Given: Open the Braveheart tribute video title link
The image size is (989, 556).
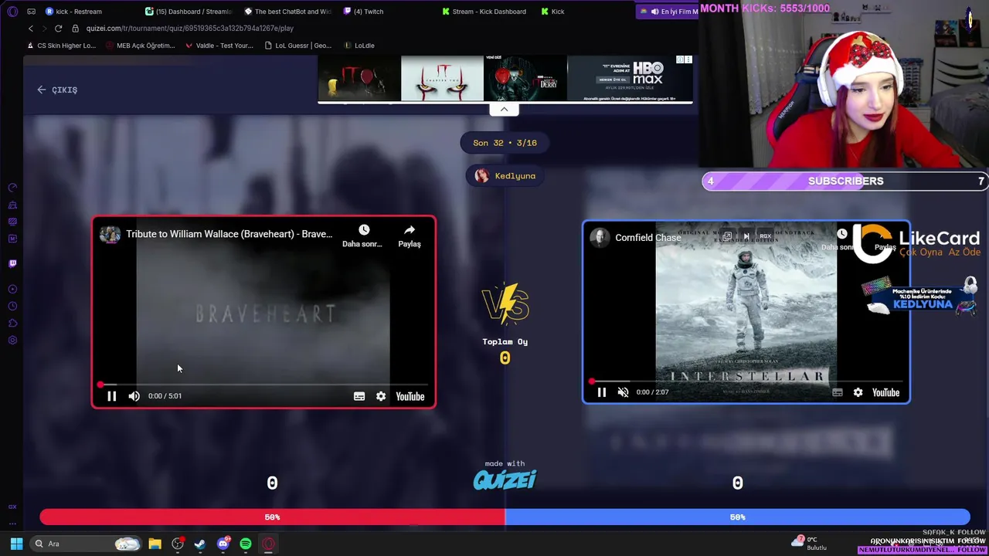Looking at the screenshot, I should click(229, 234).
